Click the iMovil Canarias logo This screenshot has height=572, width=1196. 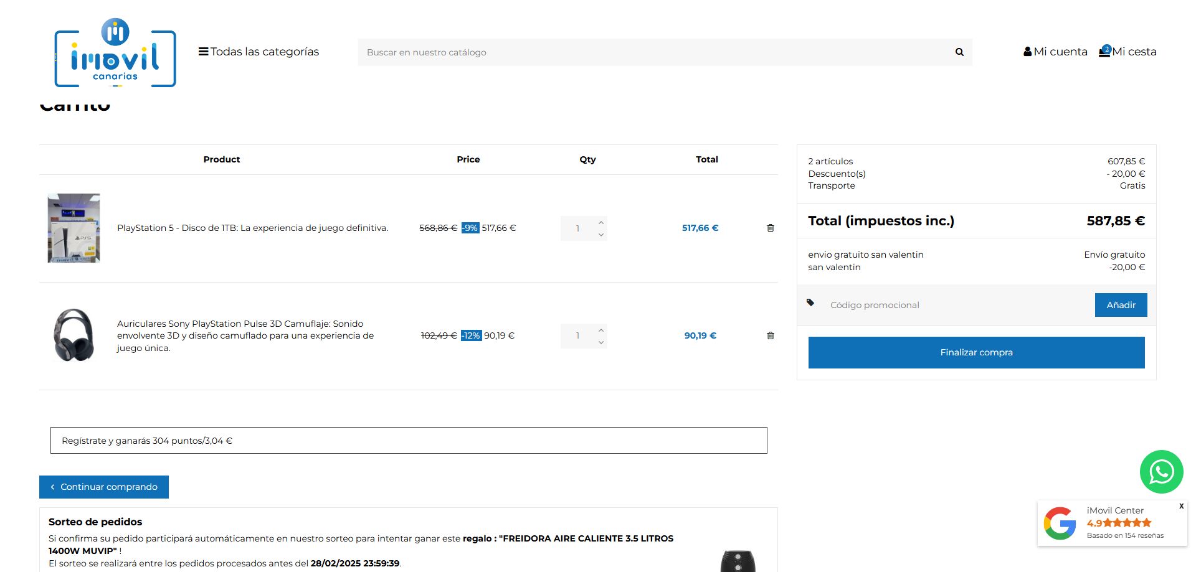point(115,54)
